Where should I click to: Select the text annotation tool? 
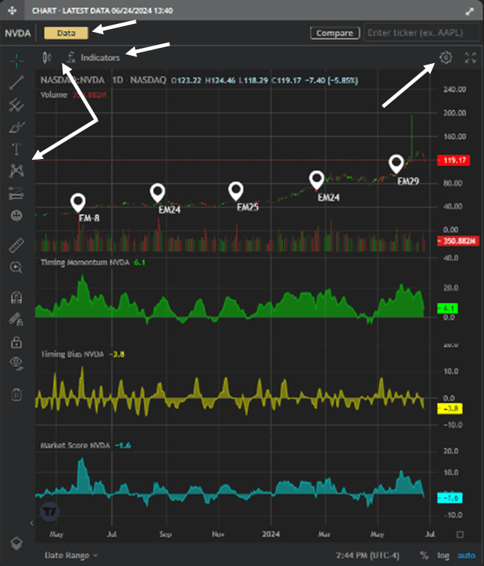coord(17,149)
